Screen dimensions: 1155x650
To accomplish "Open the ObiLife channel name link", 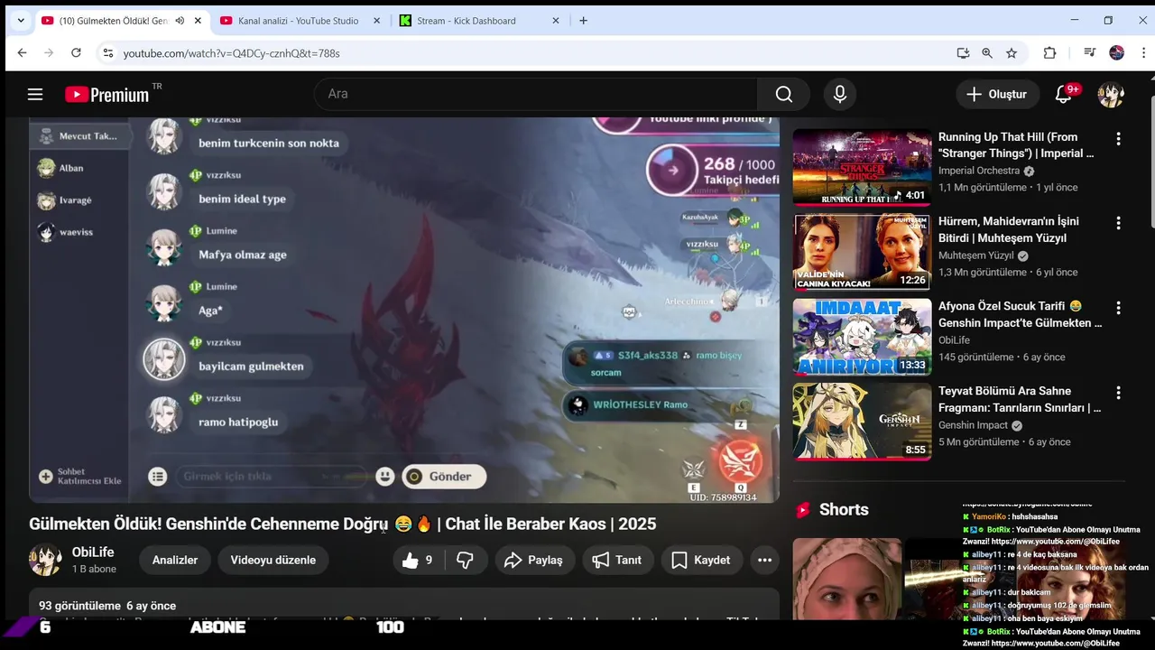I will coord(93,552).
